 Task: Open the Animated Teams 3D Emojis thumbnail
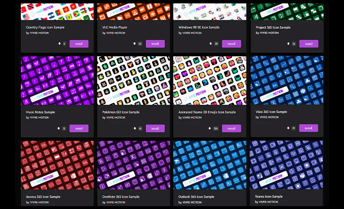click(210, 80)
